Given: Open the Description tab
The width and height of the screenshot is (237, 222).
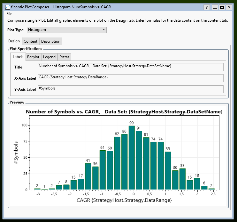Looking at the screenshot, I should [50, 41].
